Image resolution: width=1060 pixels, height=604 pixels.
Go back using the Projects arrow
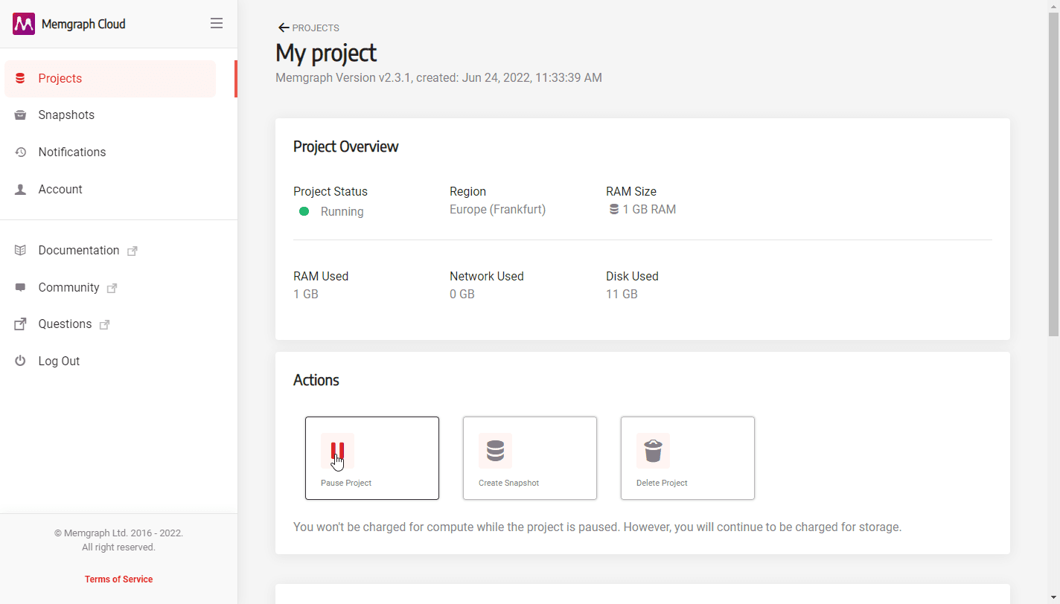(284, 28)
